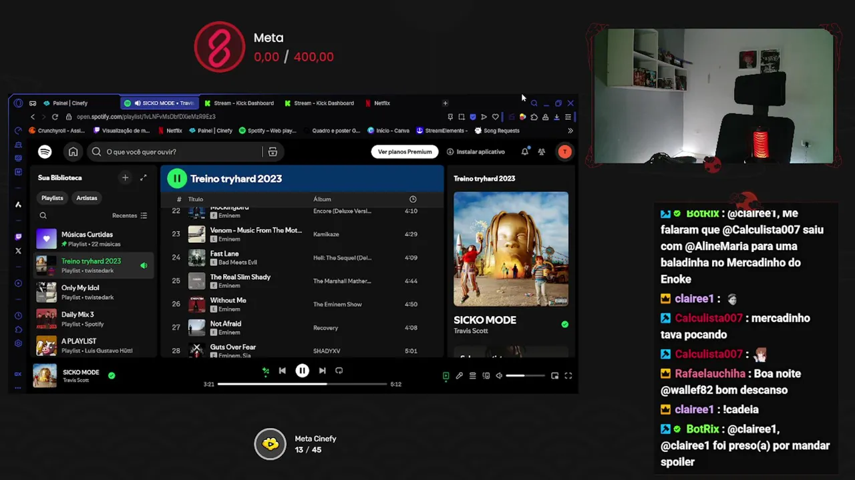Show lyrics with microphone icon
The image size is (855, 480).
pos(459,376)
